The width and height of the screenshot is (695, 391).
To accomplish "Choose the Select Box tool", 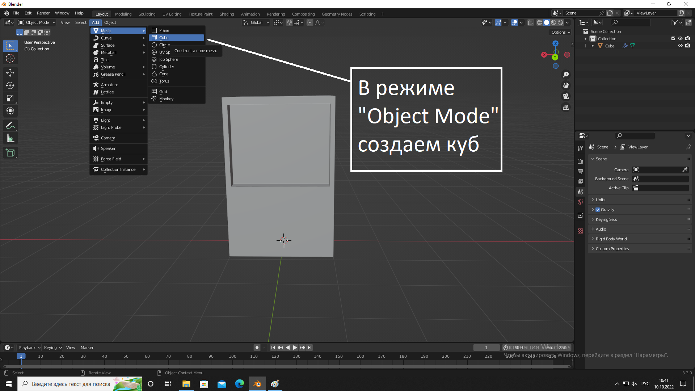I will click(10, 46).
